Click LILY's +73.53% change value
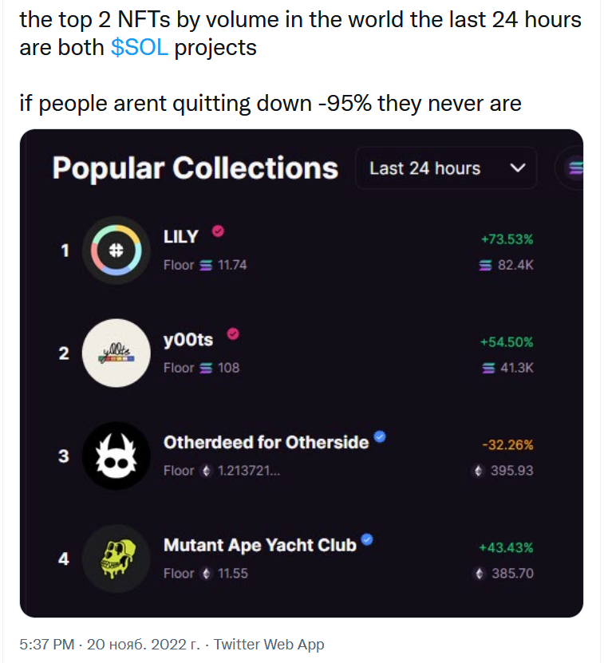Image resolution: width=604 pixels, height=663 pixels. click(507, 239)
